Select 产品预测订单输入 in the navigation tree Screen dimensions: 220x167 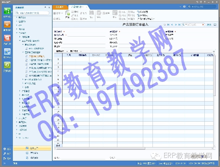click(x=37, y=56)
